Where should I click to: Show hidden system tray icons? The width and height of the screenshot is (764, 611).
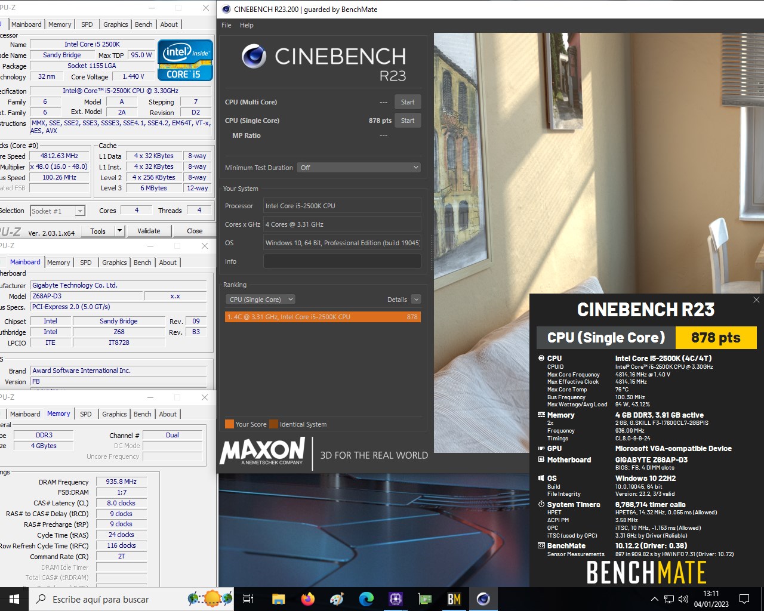654,599
